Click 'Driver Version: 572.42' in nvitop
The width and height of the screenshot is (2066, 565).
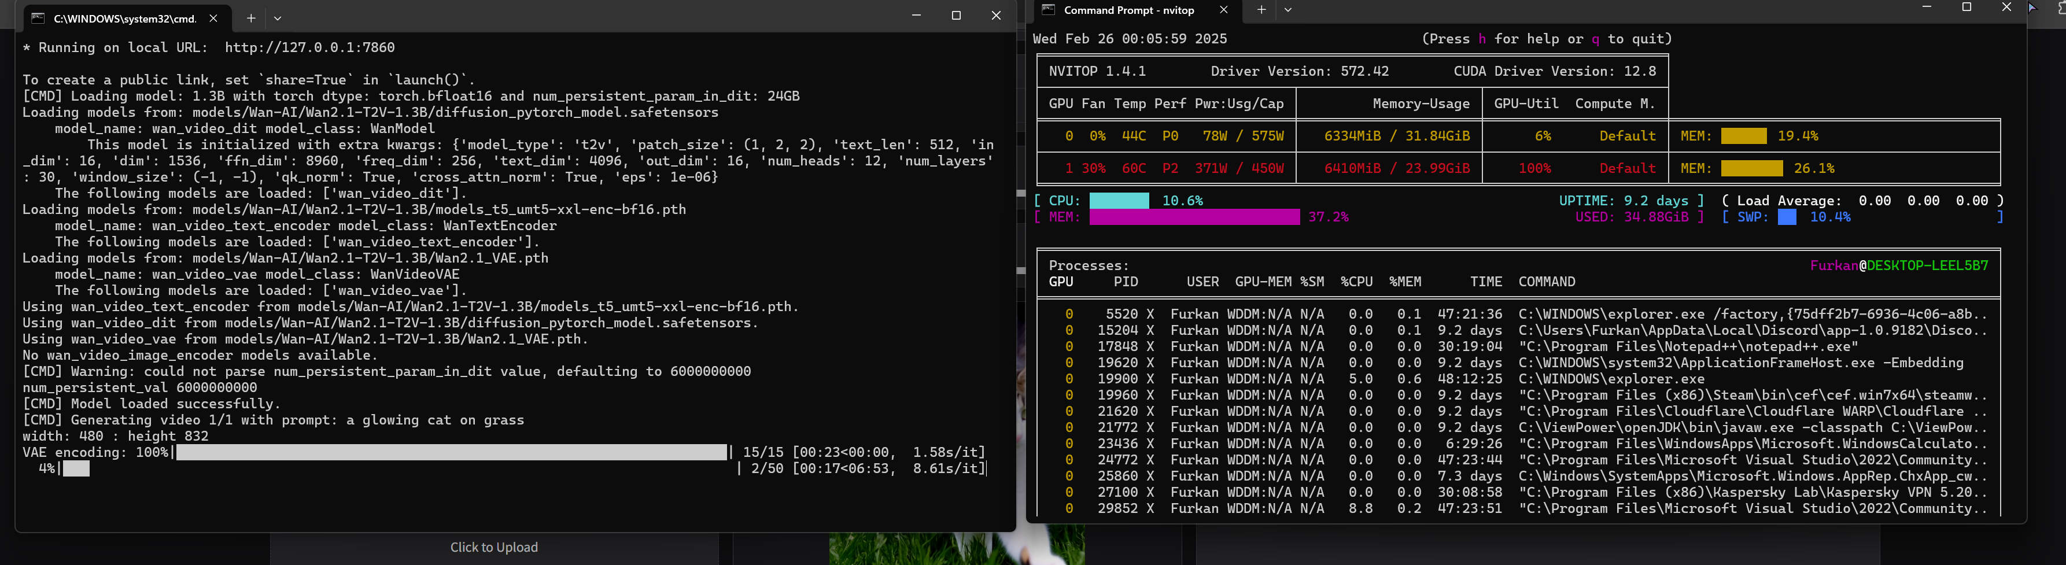pos(1299,71)
